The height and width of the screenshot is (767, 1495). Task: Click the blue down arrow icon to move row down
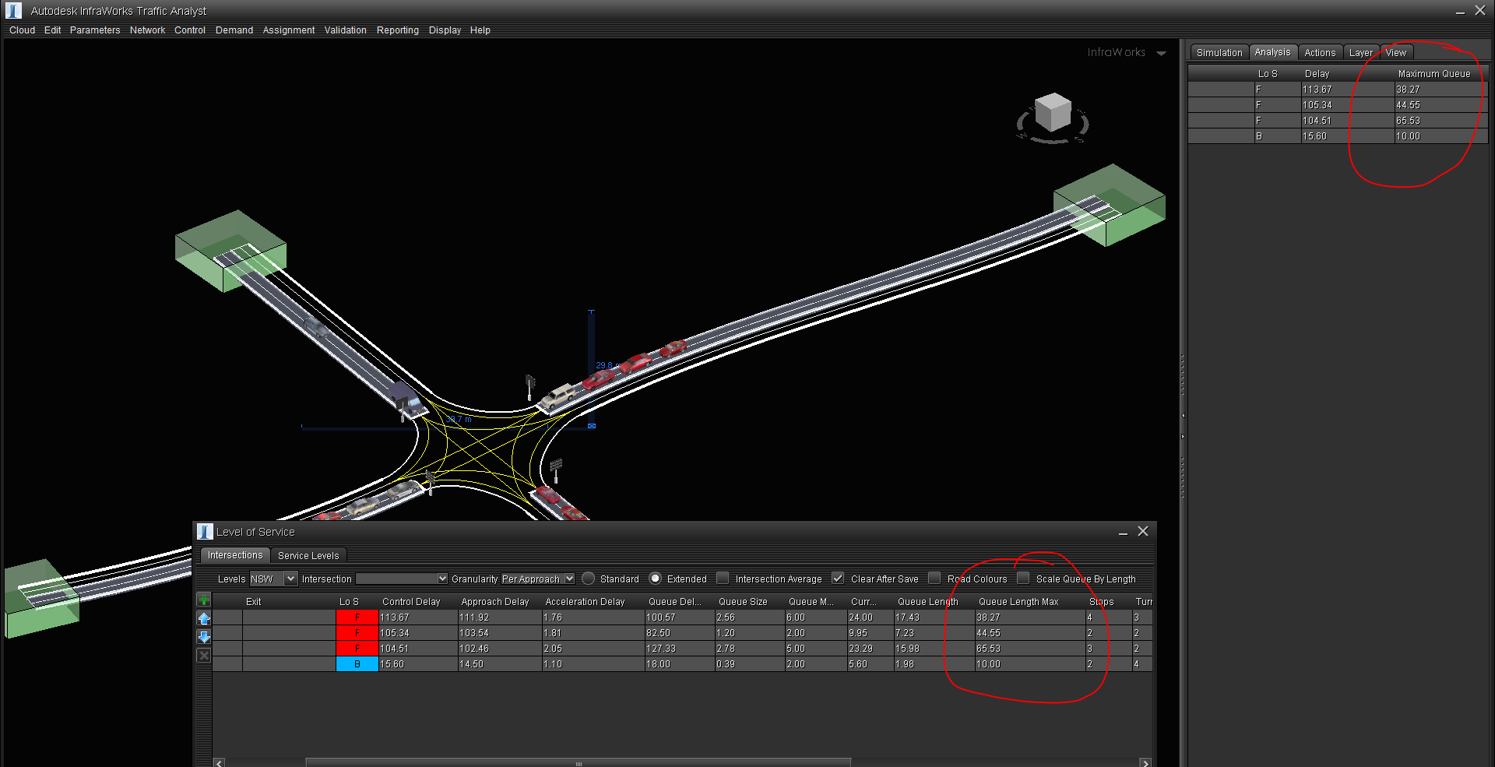coord(204,637)
